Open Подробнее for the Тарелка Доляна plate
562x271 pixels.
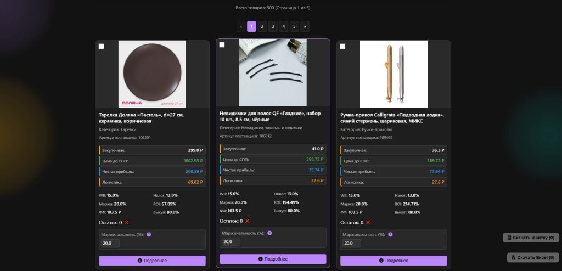153,261
